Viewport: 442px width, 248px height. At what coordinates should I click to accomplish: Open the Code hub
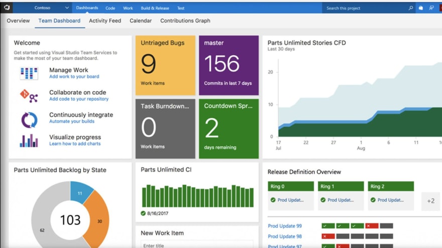[110, 8]
